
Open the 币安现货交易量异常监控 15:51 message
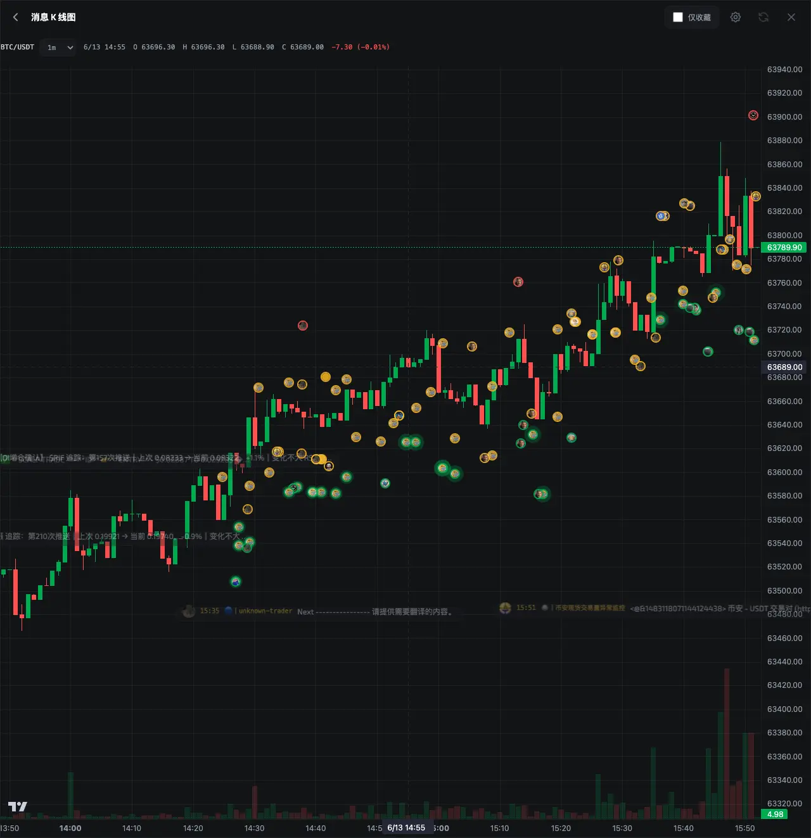655,608
